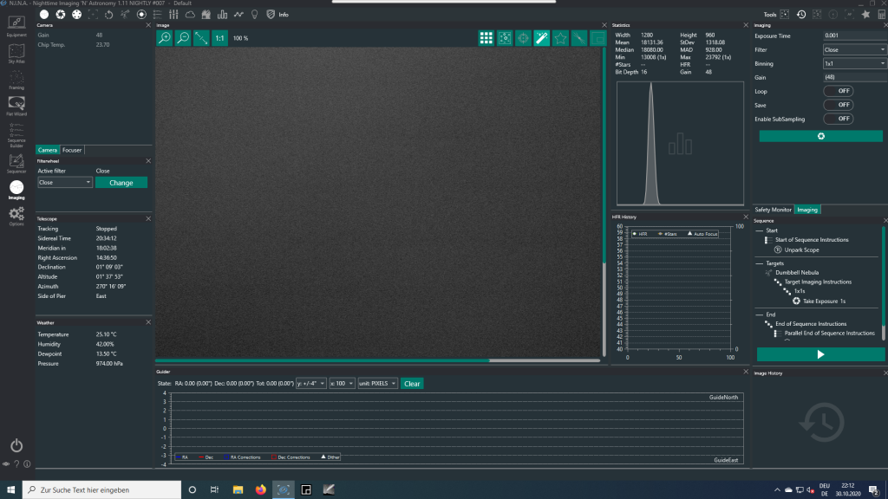Toggle the crosshair bullseye icon
888x499 pixels.
(x=524, y=38)
